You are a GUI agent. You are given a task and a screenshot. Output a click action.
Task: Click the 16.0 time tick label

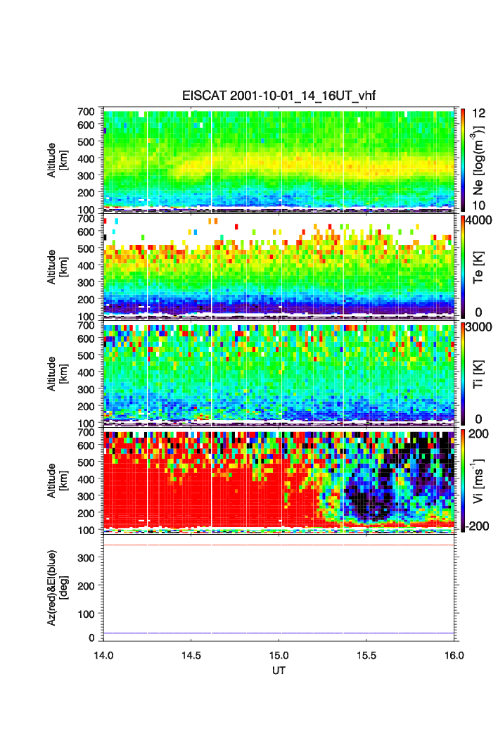[454, 656]
